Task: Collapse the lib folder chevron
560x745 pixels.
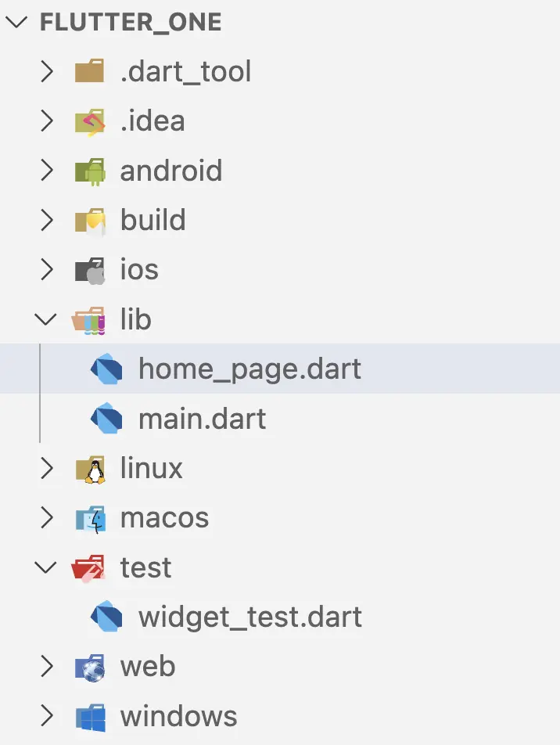Action: [47, 320]
